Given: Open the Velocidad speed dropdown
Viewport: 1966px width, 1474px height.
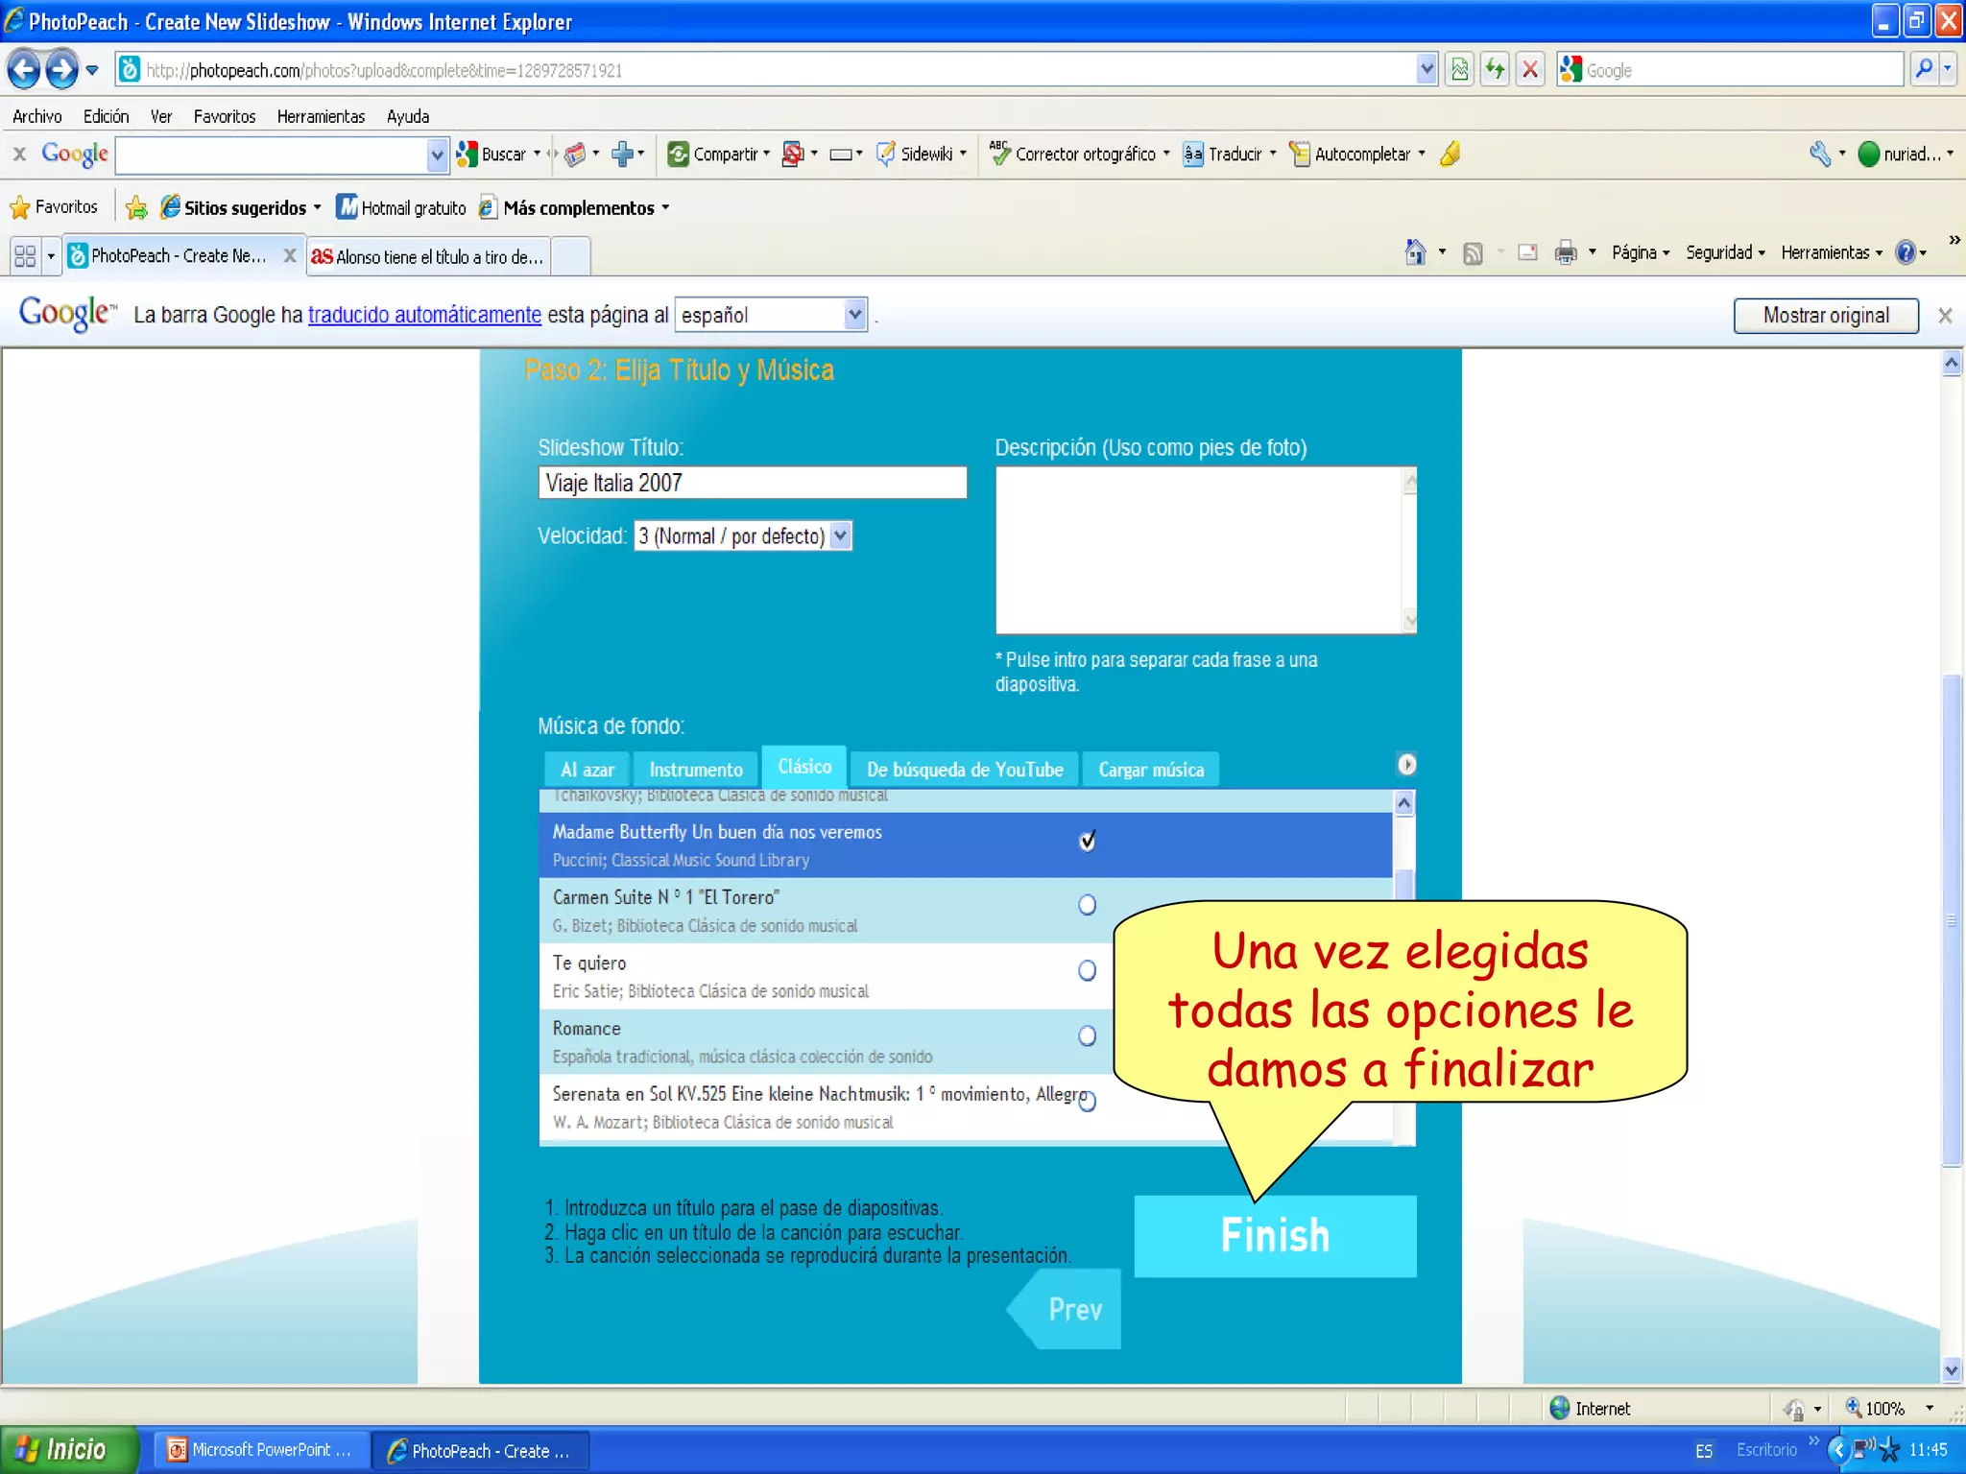Looking at the screenshot, I should 840,535.
